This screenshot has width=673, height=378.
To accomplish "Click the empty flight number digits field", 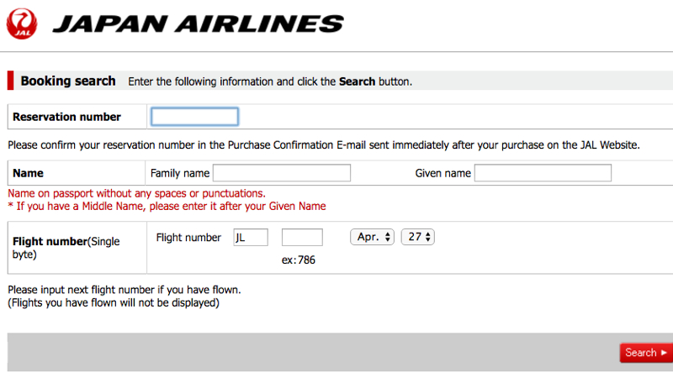I will tap(302, 238).
